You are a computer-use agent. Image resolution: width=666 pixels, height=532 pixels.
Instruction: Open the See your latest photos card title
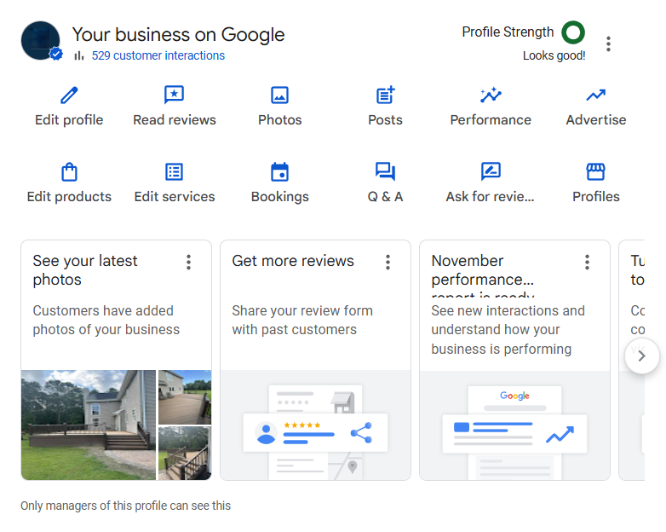pyautogui.click(x=85, y=270)
